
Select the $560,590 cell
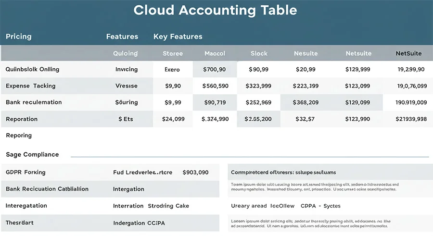tap(215, 86)
